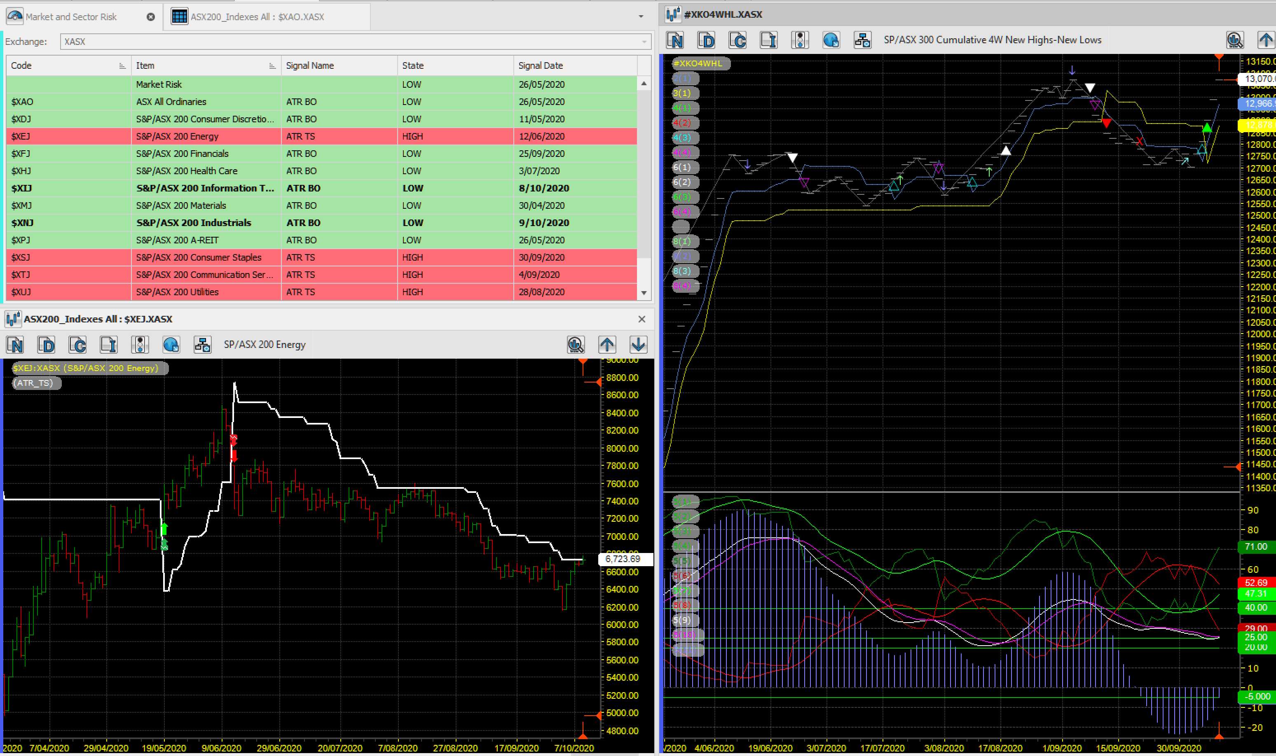1276x756 pixels.
Task: Click the network settings icon in the $XEJ chart toolbar
Action: pyautogui.click(x=202, y=345)
